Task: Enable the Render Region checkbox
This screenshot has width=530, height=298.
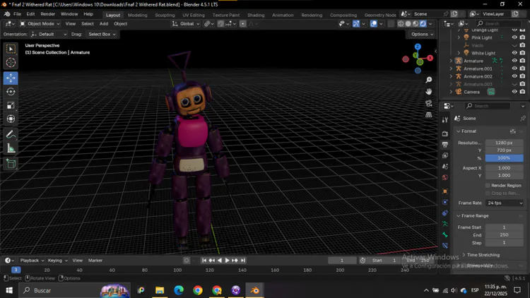Action: (488, 186)
